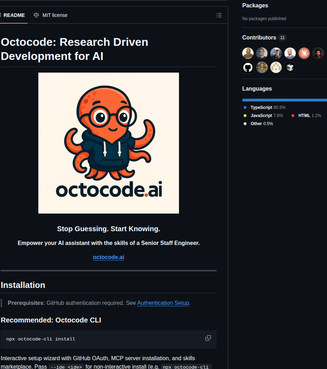This screenshot has height=369, width=327.
Task: Open the Packages section heading
Action: 255,5
